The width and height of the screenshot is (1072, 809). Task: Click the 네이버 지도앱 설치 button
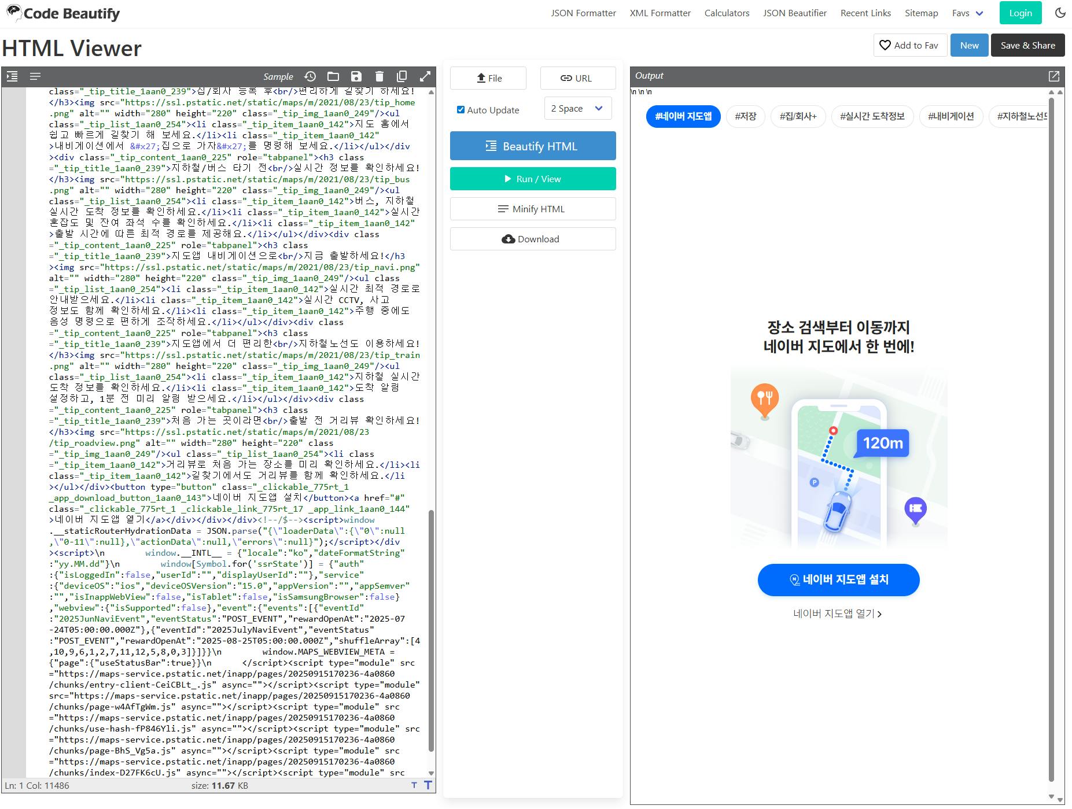(x=839, y=579)
